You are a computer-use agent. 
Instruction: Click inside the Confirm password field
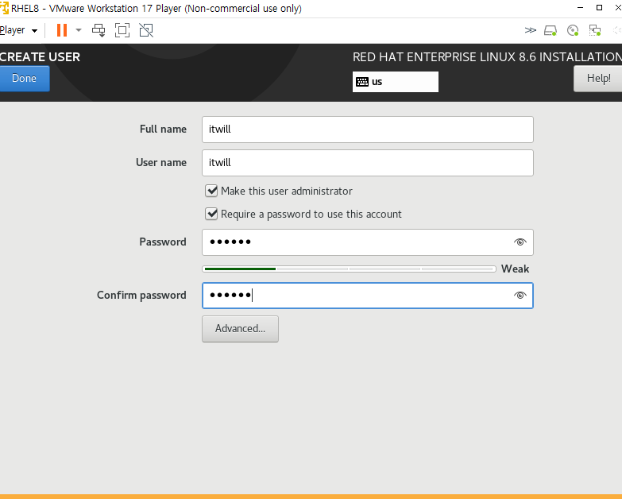tap(367, 296)
